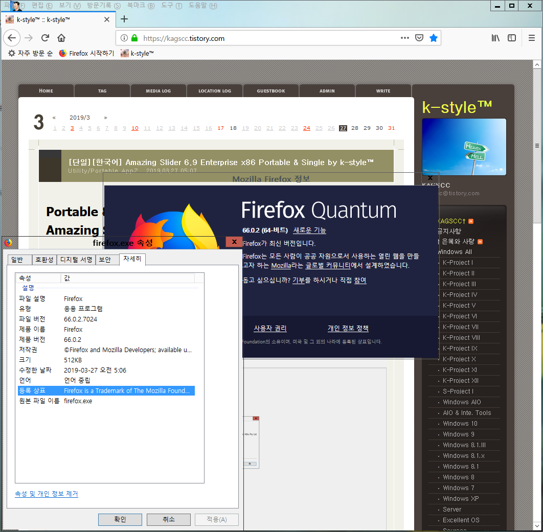The width and height of the screenshot is (543, 532).
Task: Go to next month with » arrow
Action: (105, 118)
